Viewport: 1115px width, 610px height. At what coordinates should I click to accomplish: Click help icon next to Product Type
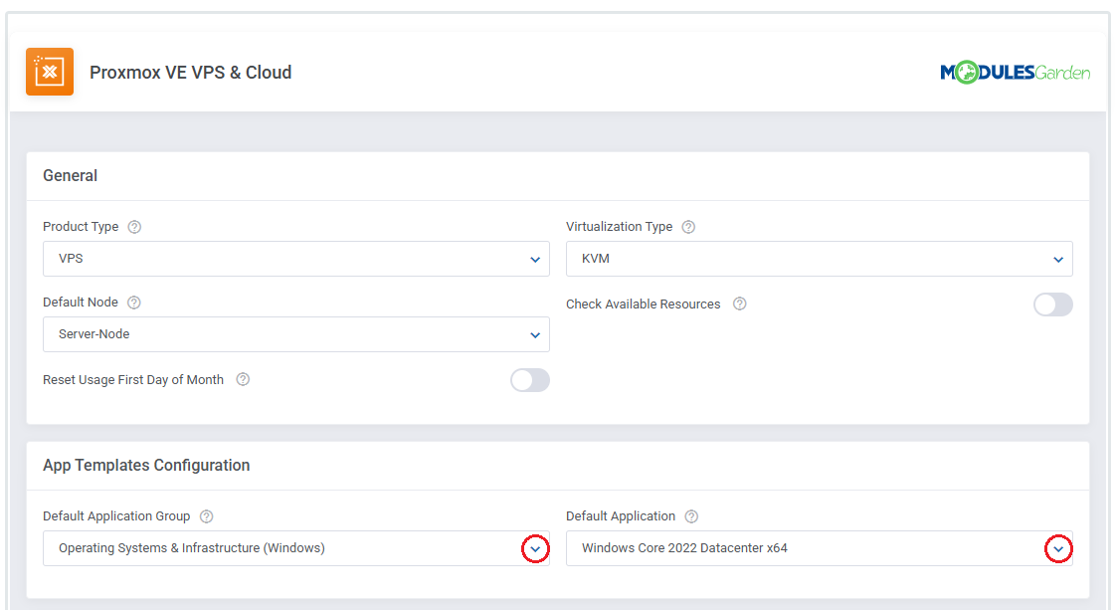[x=134, y=227]
